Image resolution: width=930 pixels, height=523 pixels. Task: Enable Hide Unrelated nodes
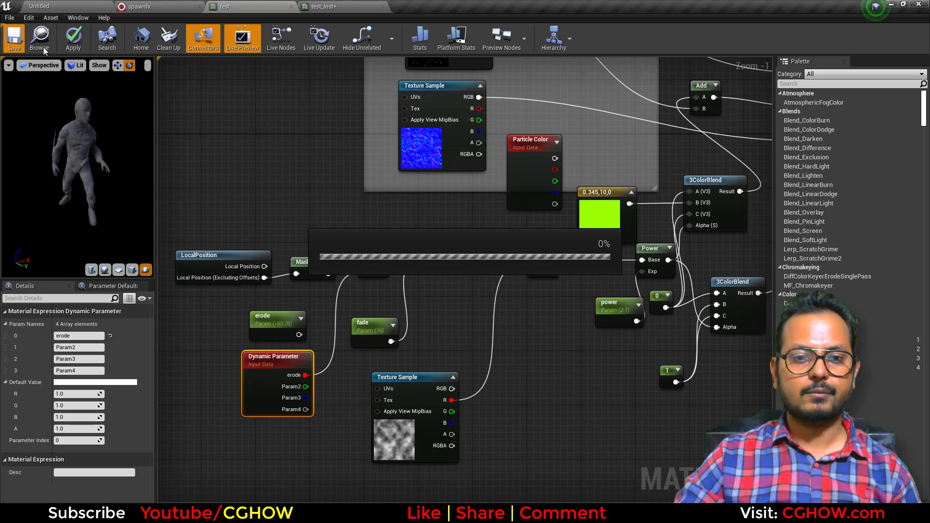point(361,38)
